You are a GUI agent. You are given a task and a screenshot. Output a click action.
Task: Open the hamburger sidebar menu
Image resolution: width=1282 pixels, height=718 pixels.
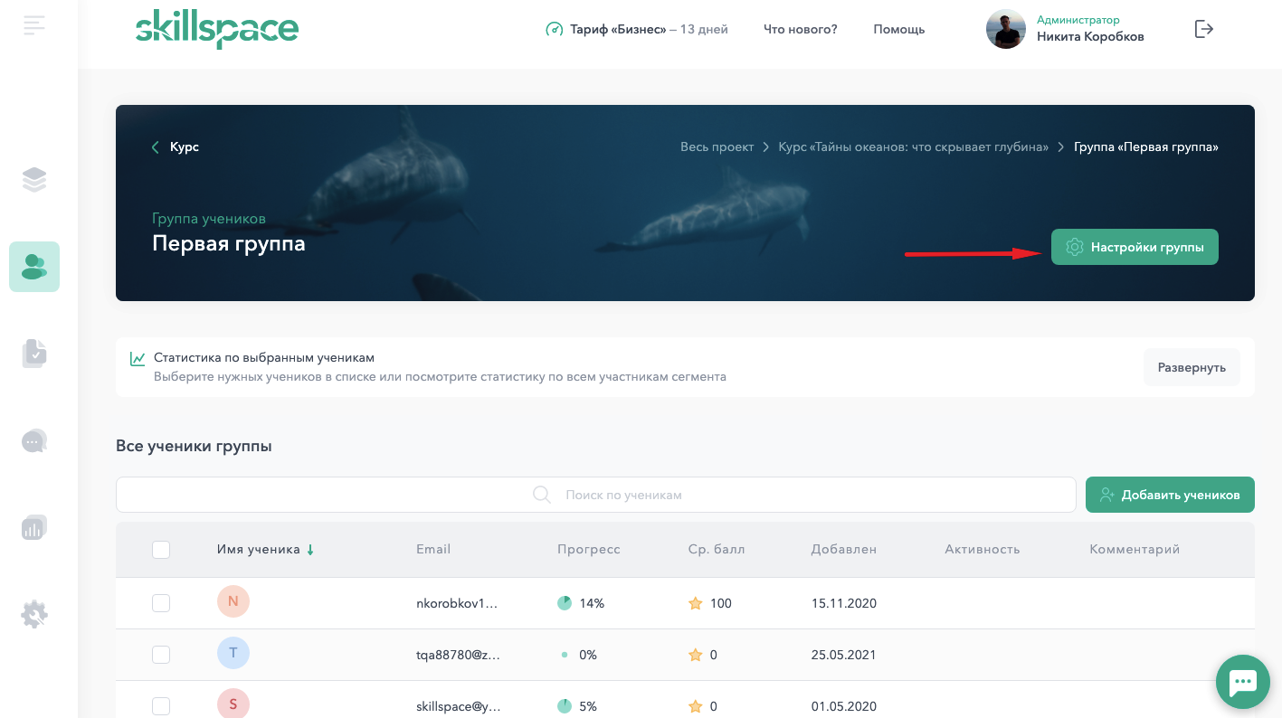tap(34, 25)
